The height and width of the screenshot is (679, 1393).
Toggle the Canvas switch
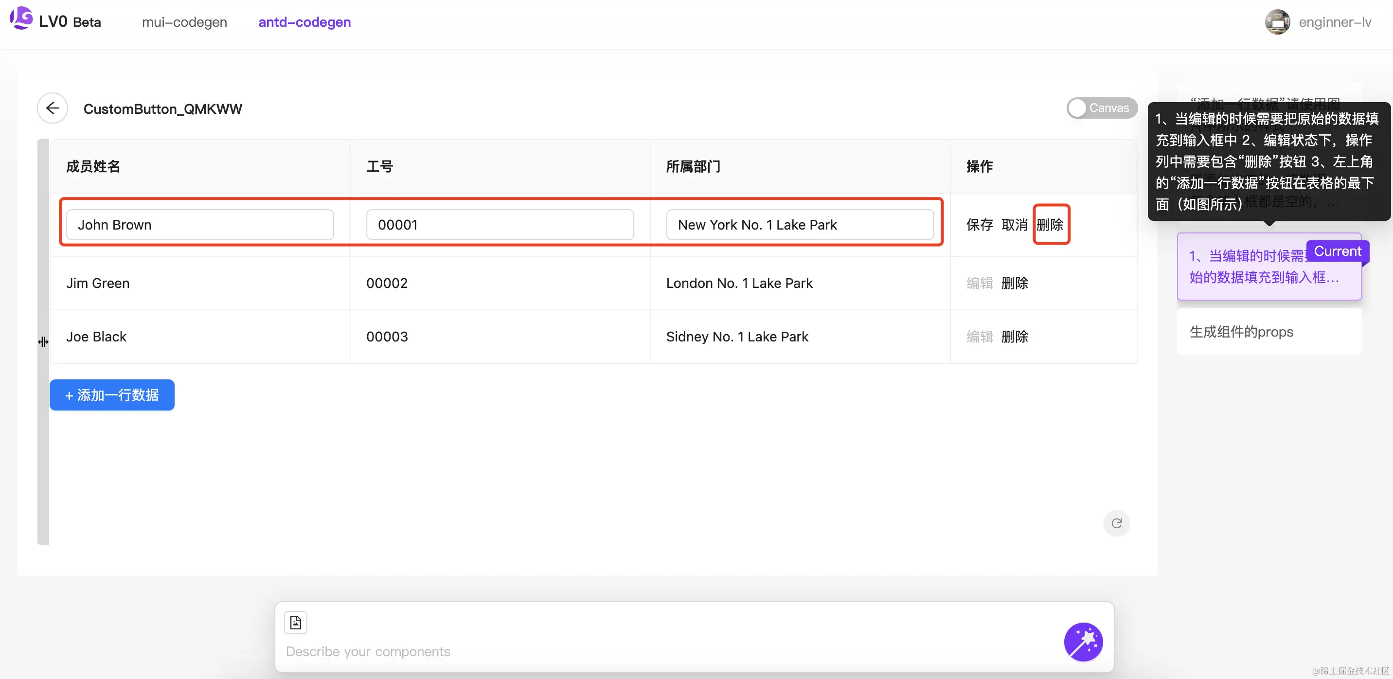coord(1102,107)
